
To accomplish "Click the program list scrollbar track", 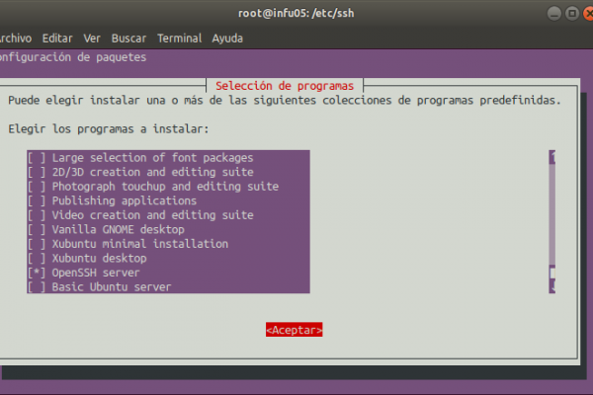I will click(x=552, y=215).
